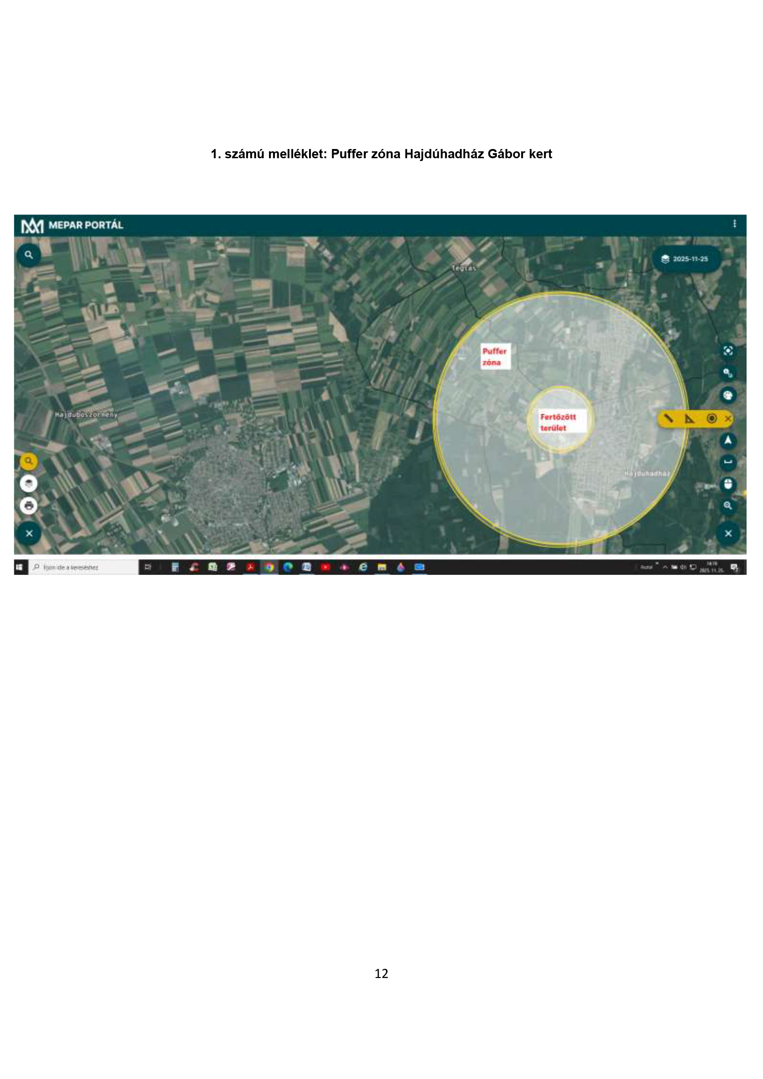Choose the circle radius drawing tool
The image size is (763, 1079).
[711, 418]
